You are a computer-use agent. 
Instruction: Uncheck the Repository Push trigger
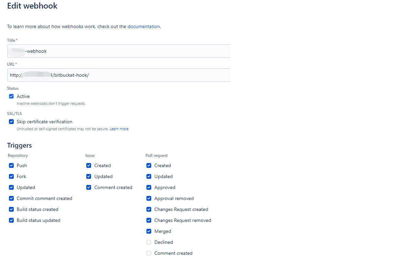coord(11,165)
